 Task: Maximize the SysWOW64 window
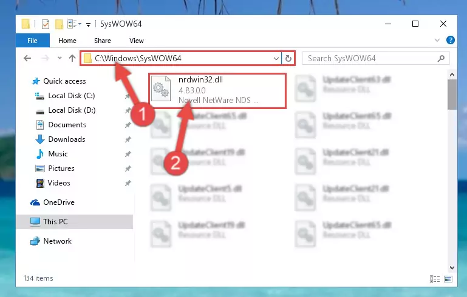[x=415, y=24]
